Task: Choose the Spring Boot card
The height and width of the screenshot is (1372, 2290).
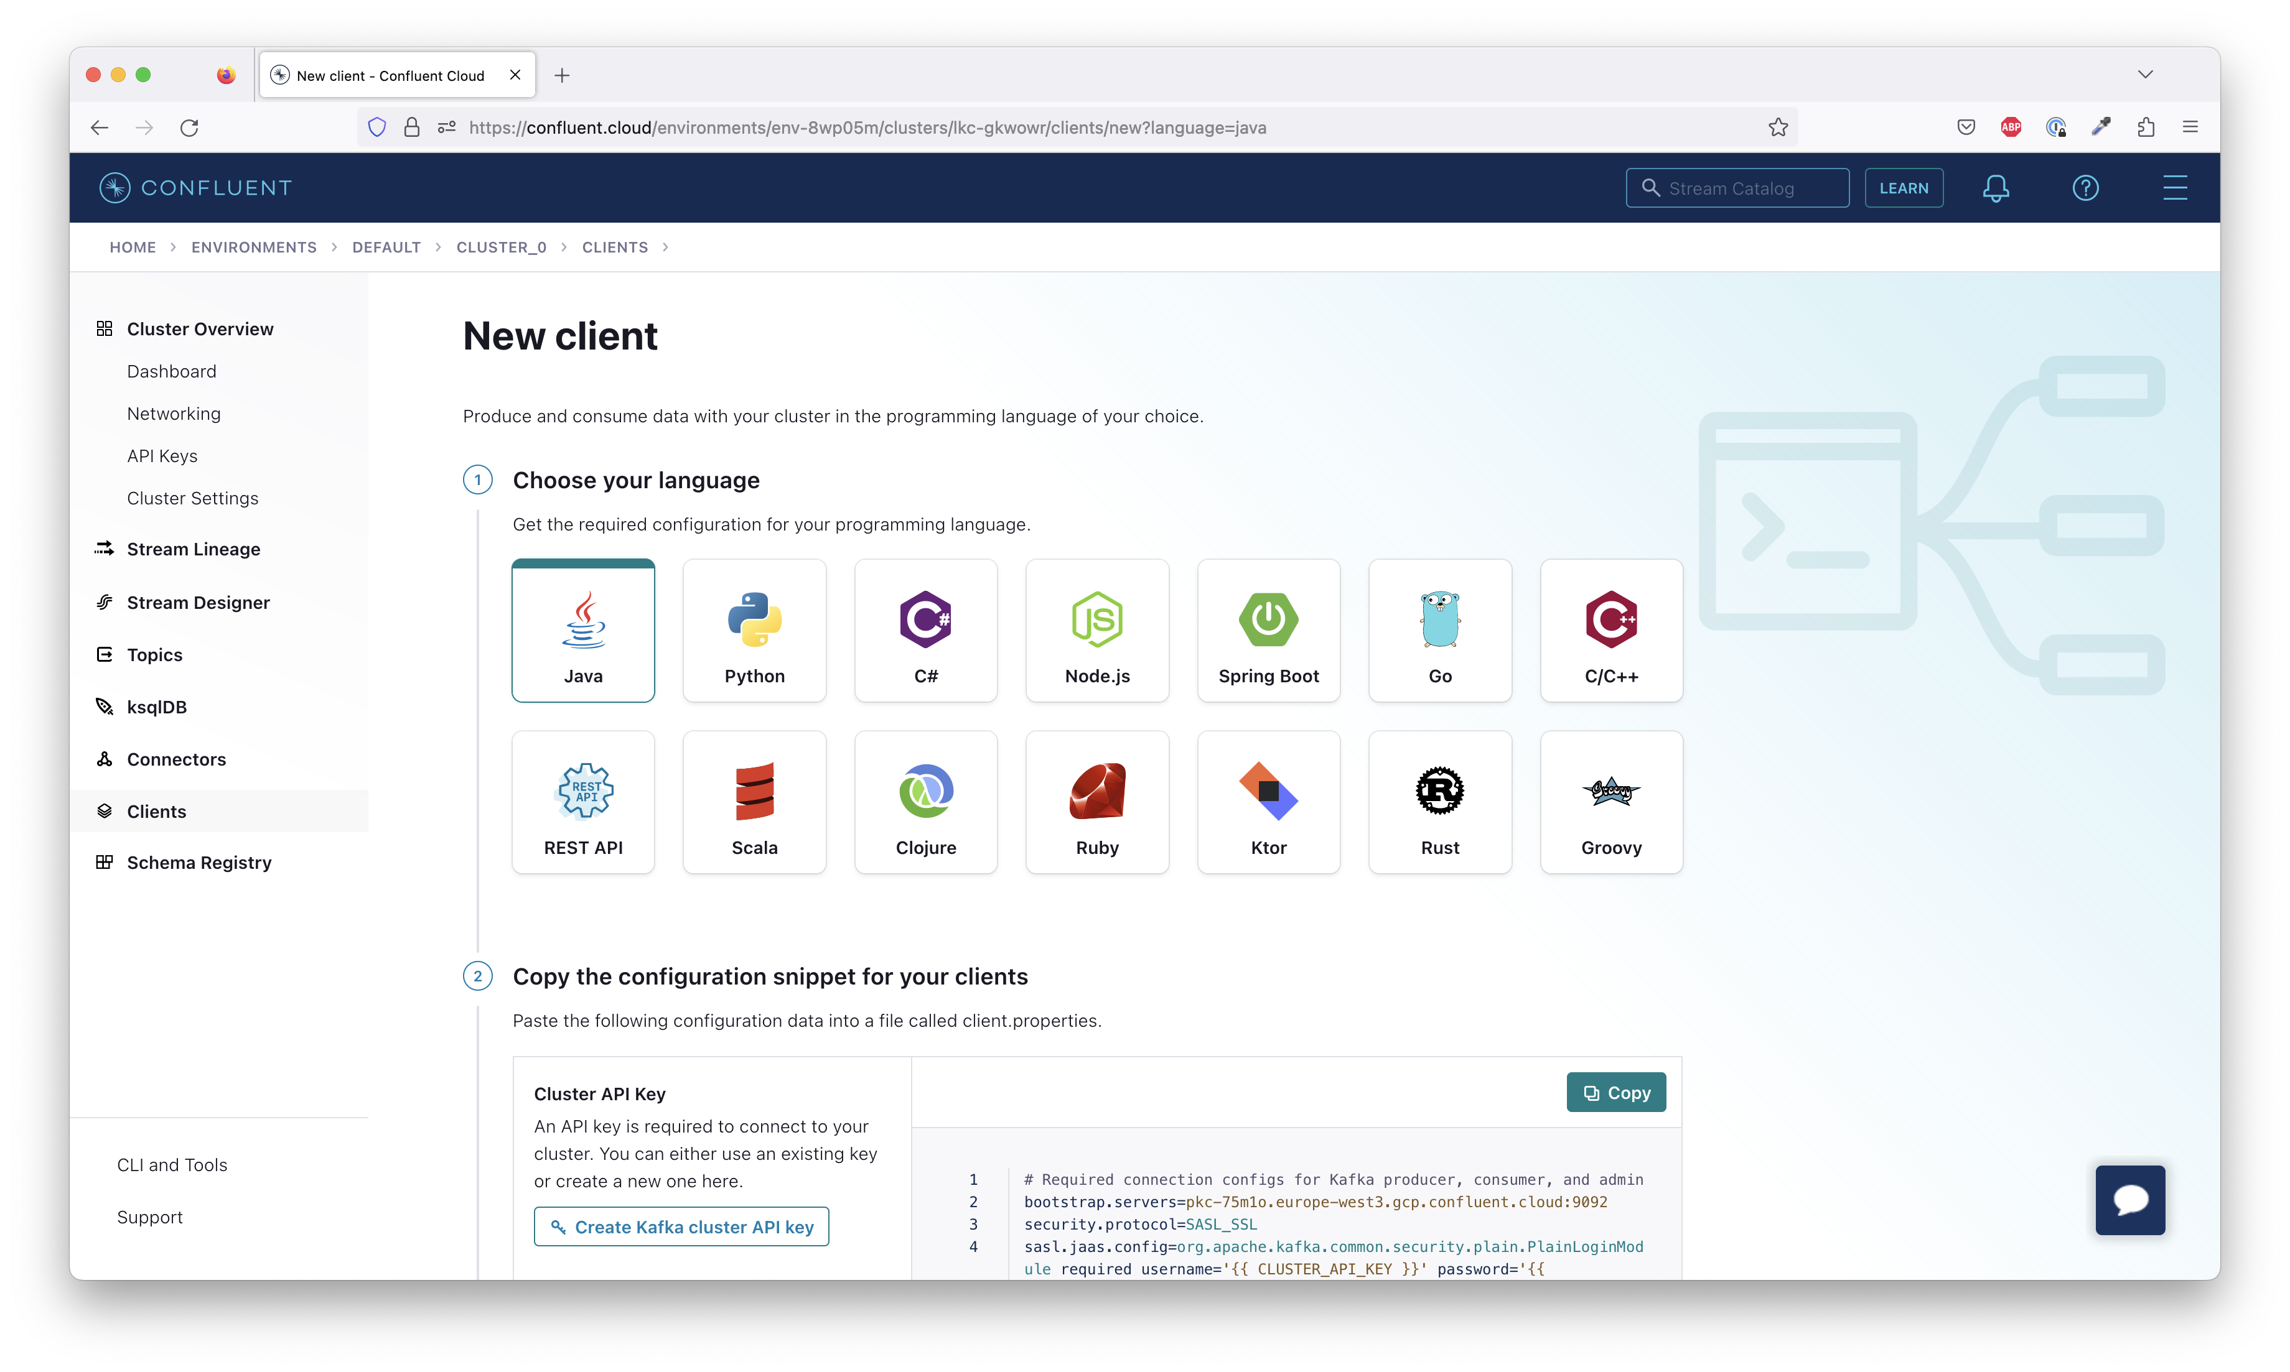Action: [1268, 631]
